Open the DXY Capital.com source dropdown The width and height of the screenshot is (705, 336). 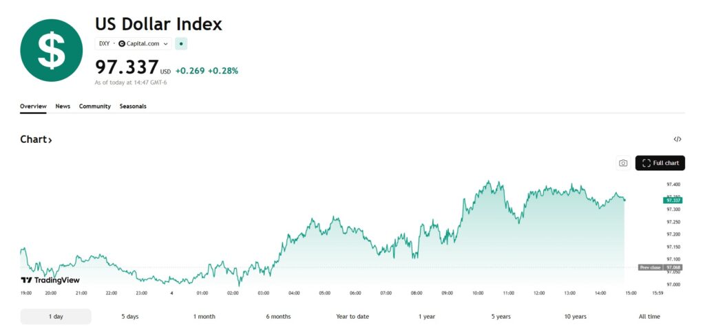pos(133,43)
